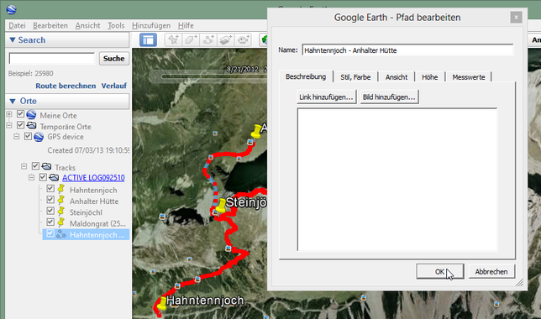Open the Hinzufügen menu
This screenshot has width=541, height=319.
pos(151,25)
